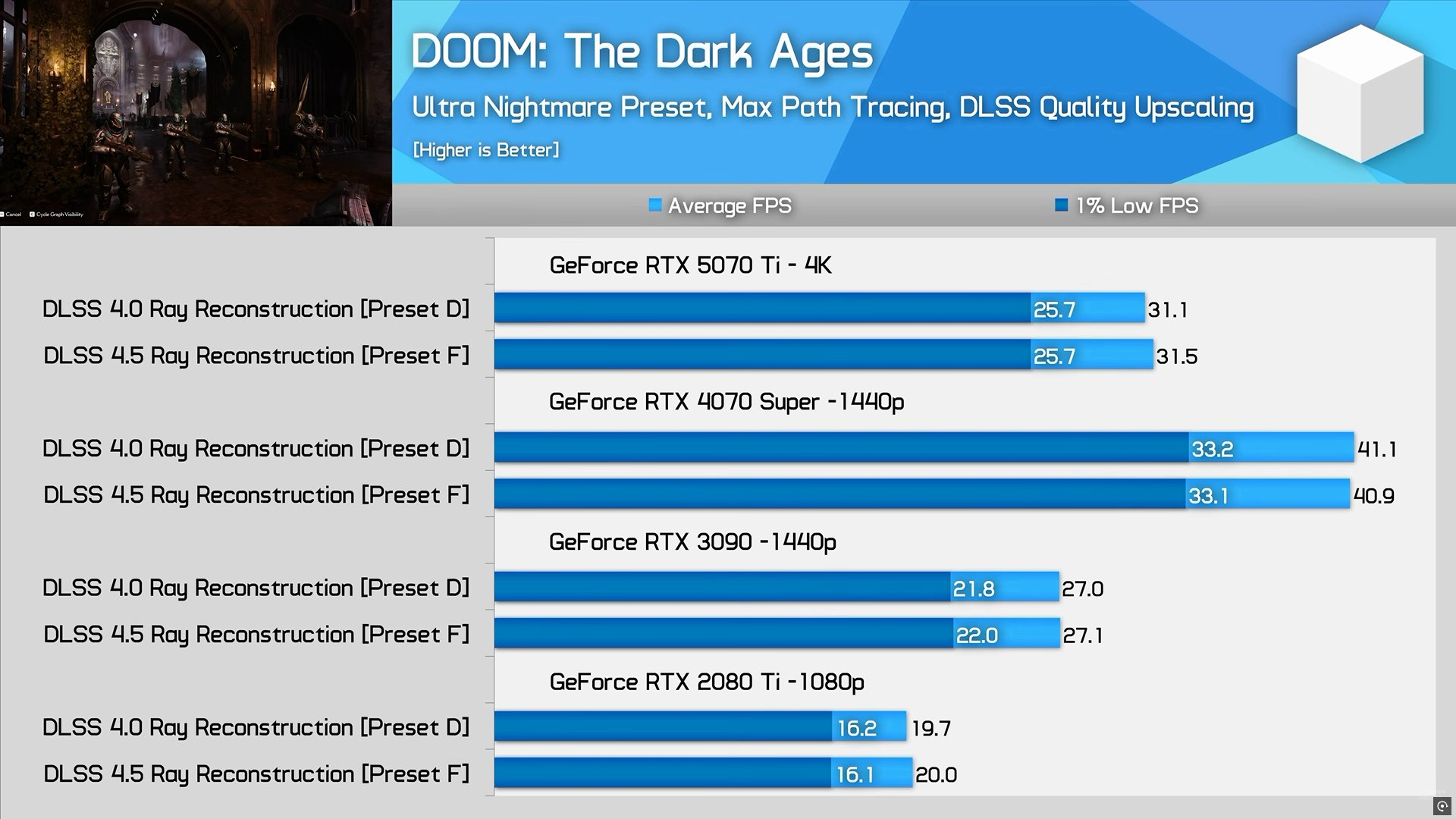This screenshot has width=1456, height=819.
Task: Open the DOOM gameplay footage thumbnail
Action: [x=196, y=112]
